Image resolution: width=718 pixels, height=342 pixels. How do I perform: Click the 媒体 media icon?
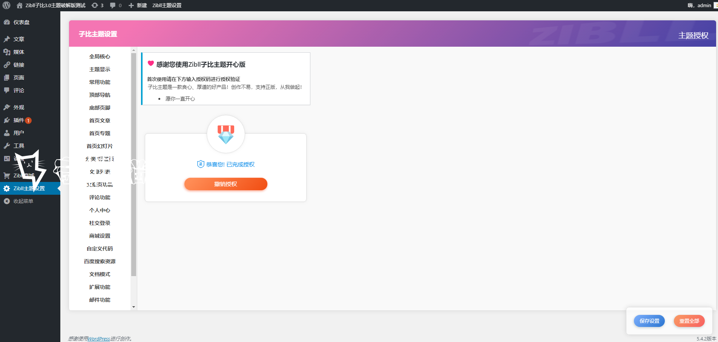coord(7,52)
